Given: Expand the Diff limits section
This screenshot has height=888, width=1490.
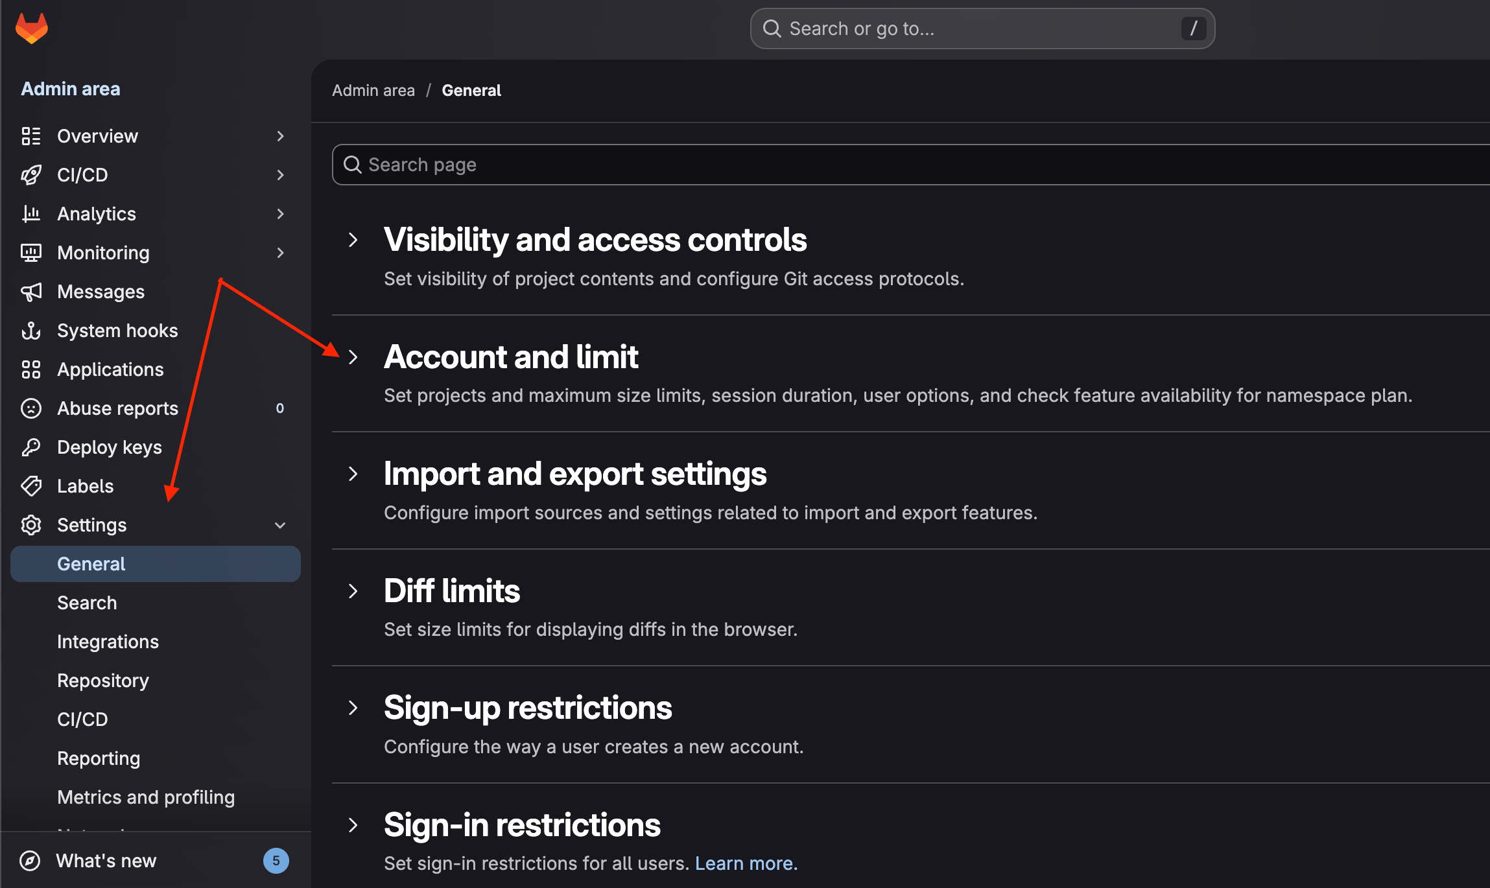Looking at the screenshot, I should (x=353, y=591).
